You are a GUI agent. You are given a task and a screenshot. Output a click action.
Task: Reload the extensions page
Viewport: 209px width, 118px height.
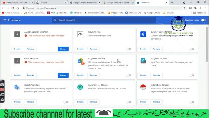[13, 8]
